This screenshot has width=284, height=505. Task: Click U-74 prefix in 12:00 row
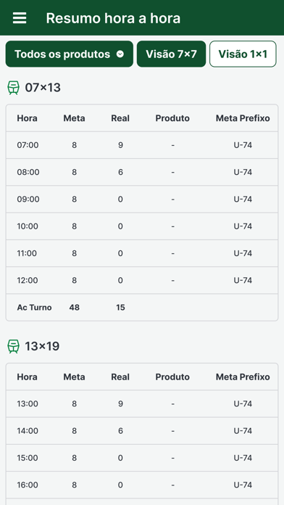point(243,281)
